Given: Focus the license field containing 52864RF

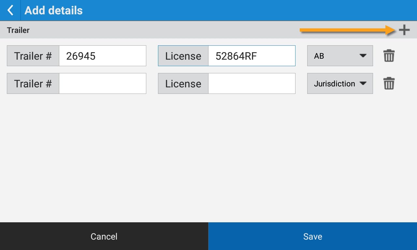Looking at the screenshot, I should pyautogui.click(x=252, y=56).
